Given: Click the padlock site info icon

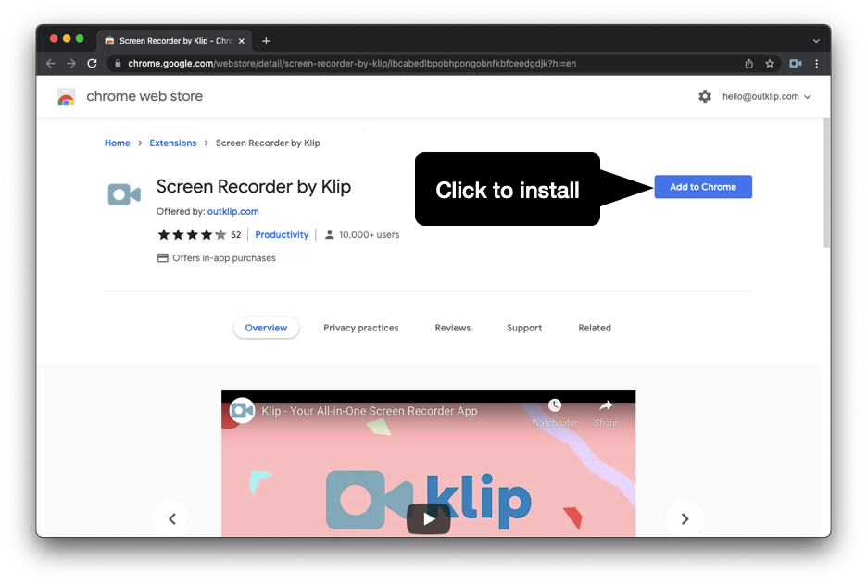Looking at the screenshot, I should 118,64.
